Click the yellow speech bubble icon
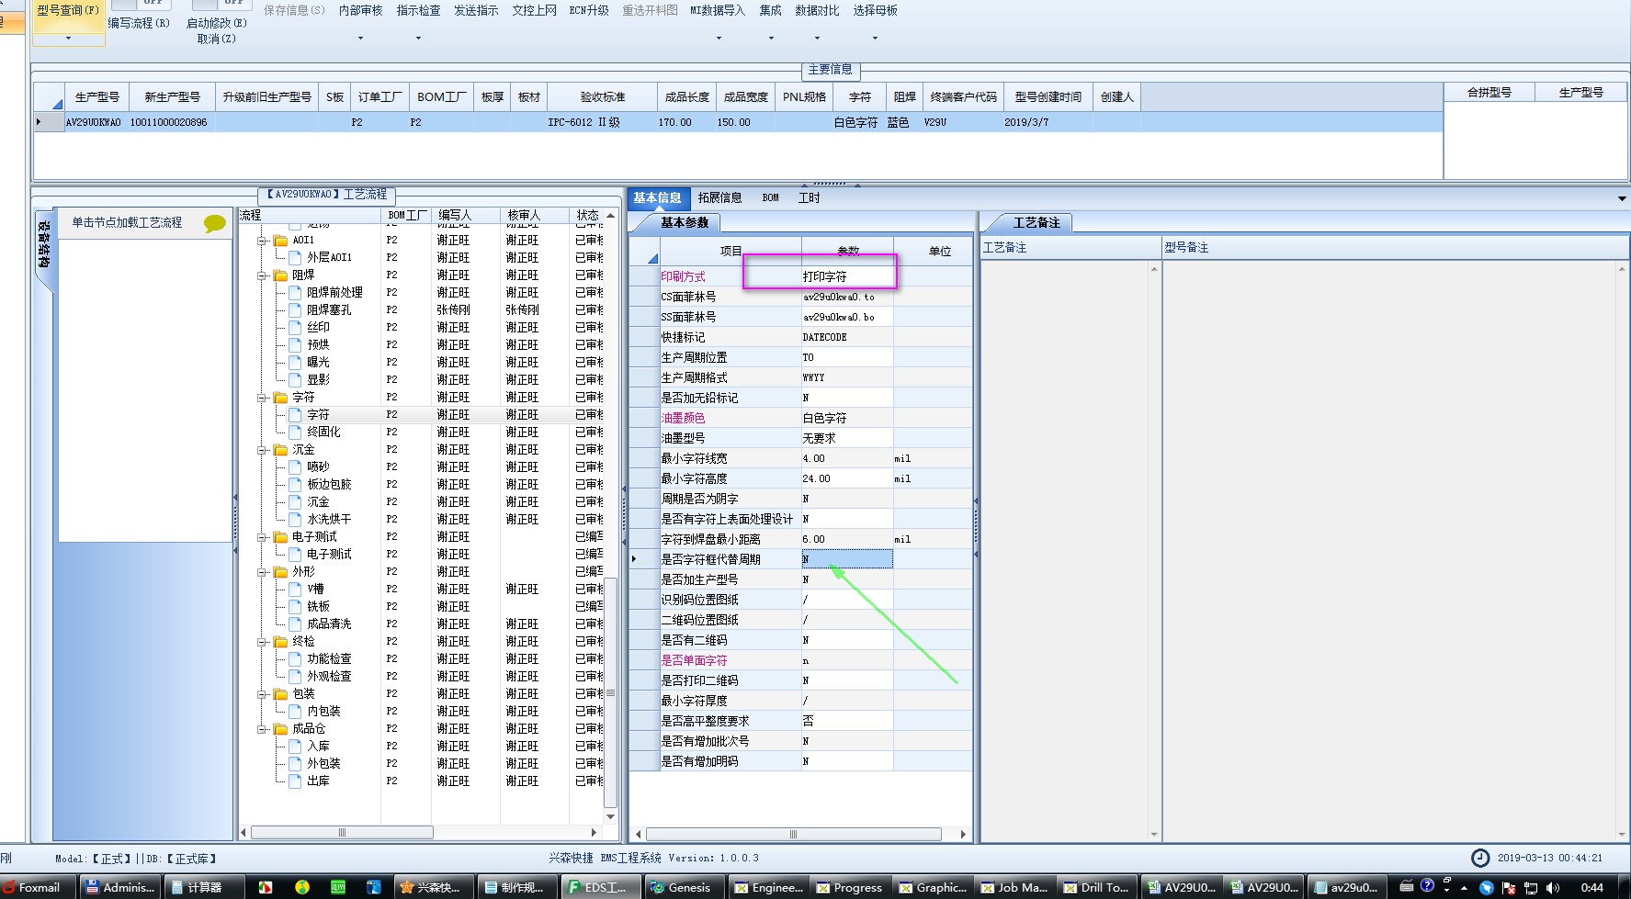Viewport: 1631px width, 899px height. (214, 223)
